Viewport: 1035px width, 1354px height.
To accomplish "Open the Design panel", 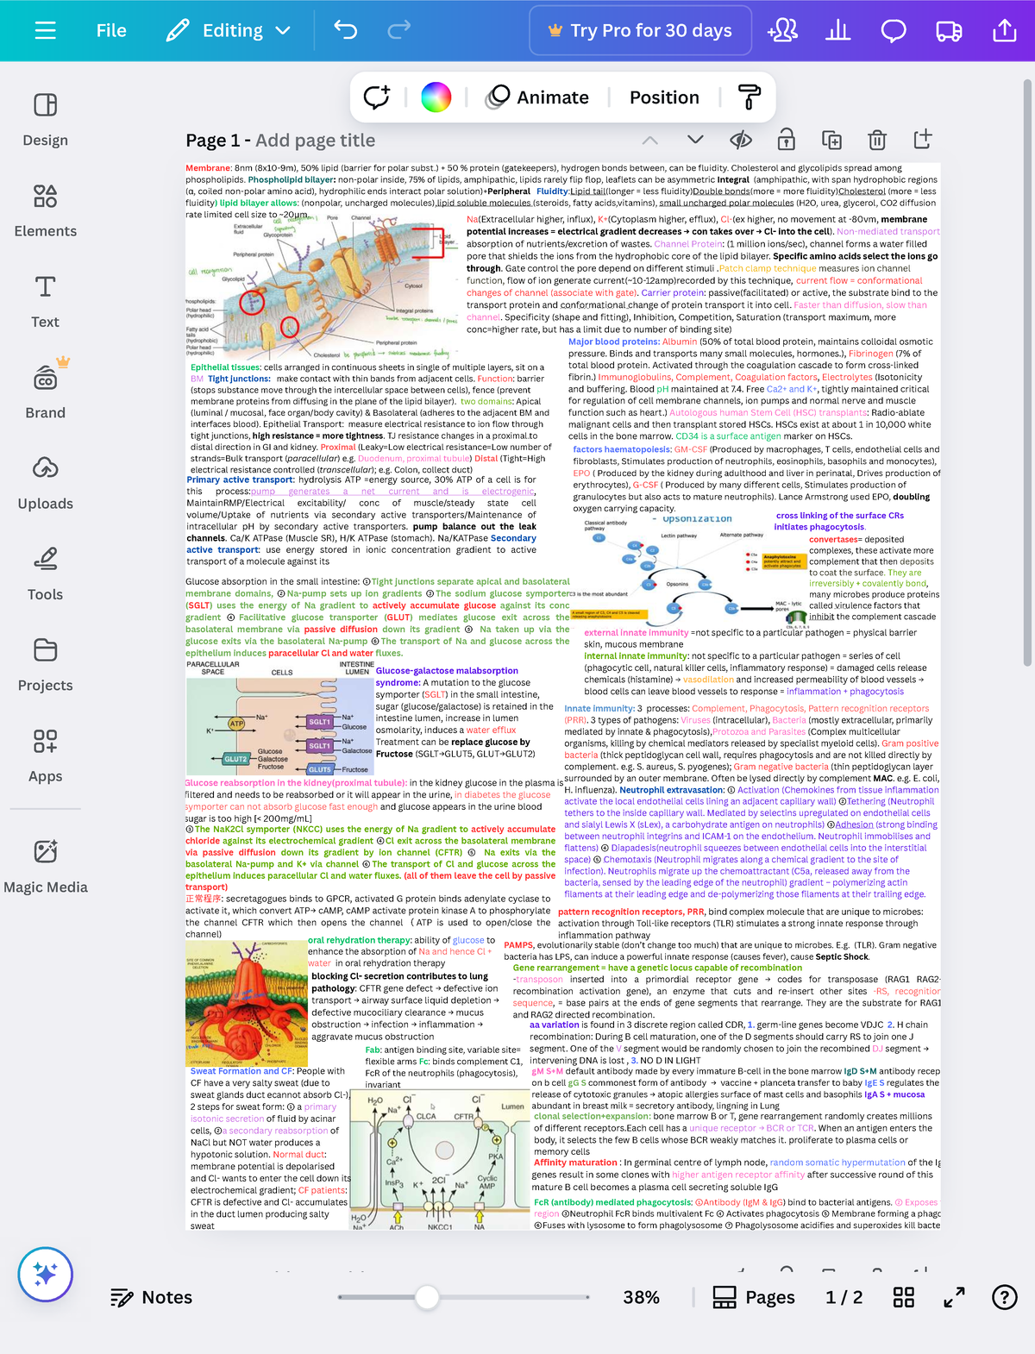I will [45, 120].
